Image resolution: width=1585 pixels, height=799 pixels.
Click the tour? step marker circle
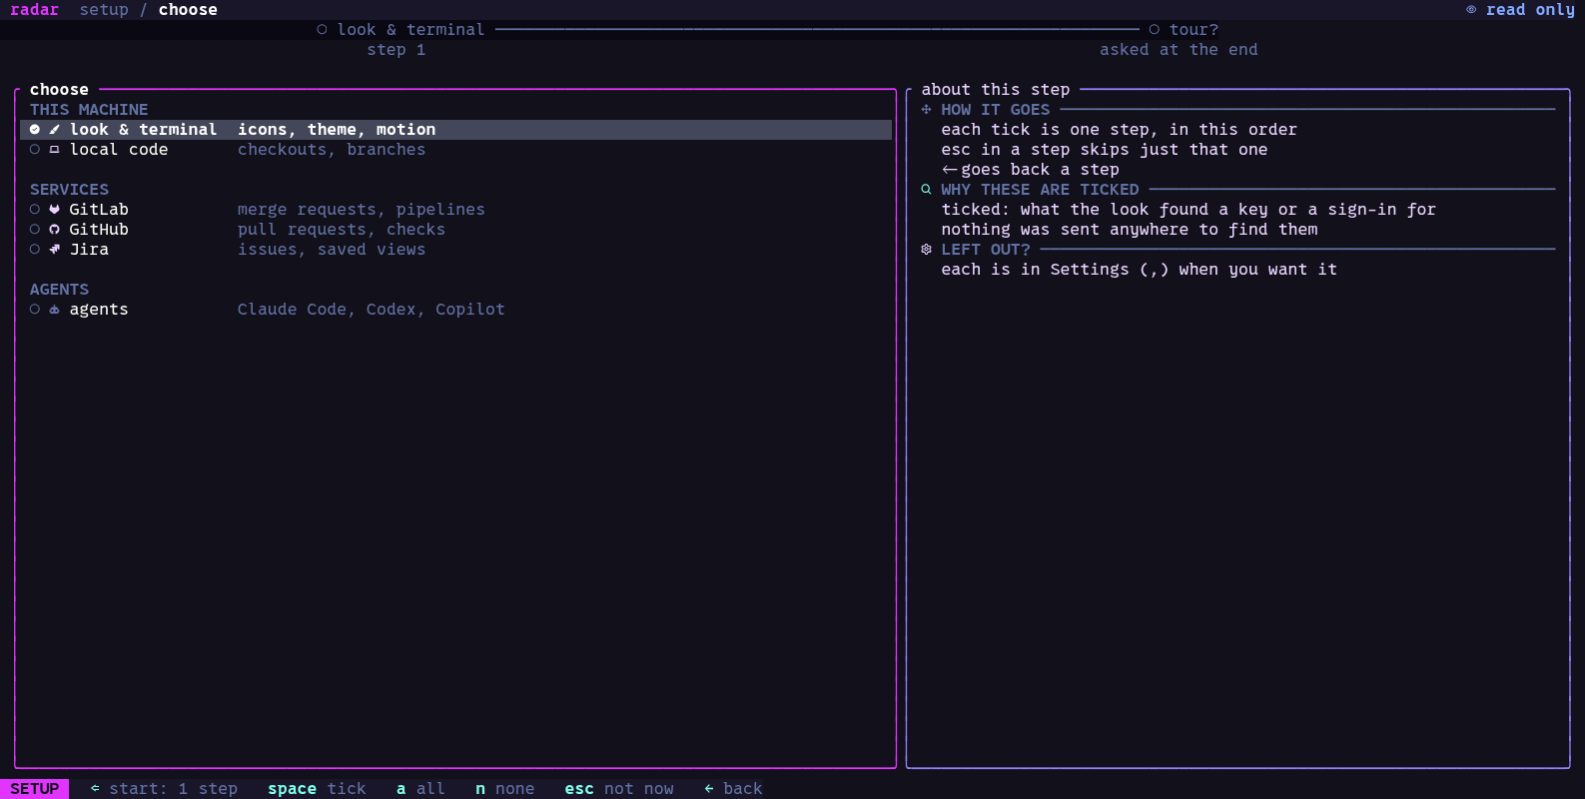[x=1154, y=30]
